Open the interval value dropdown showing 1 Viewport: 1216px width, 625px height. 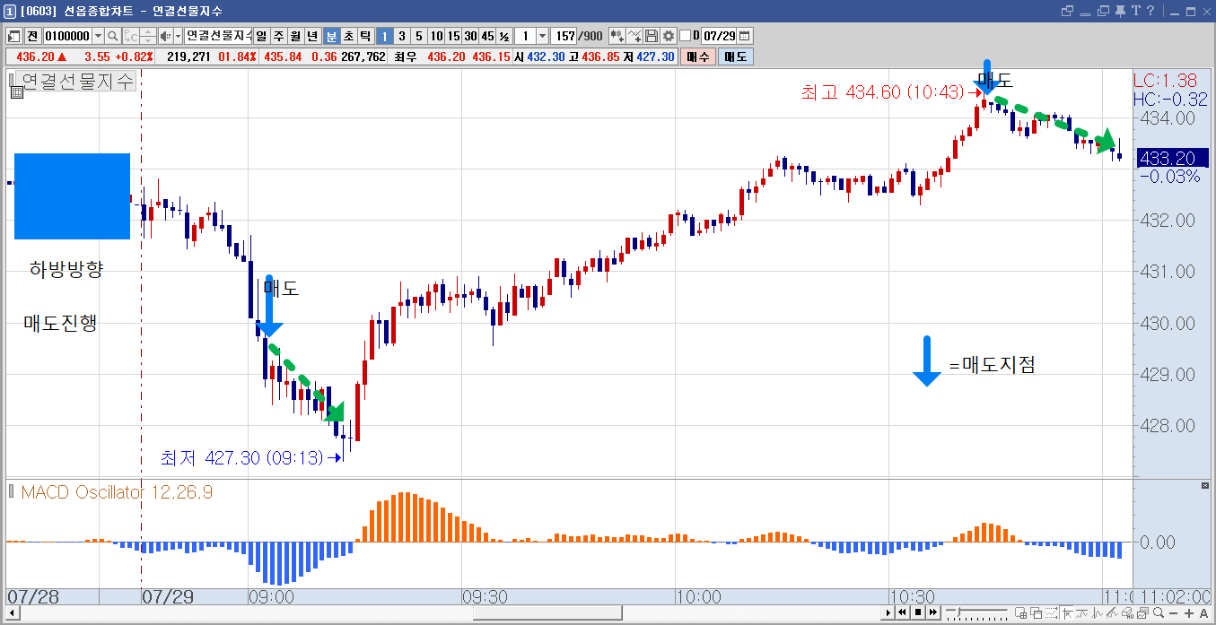coord(542,36)
